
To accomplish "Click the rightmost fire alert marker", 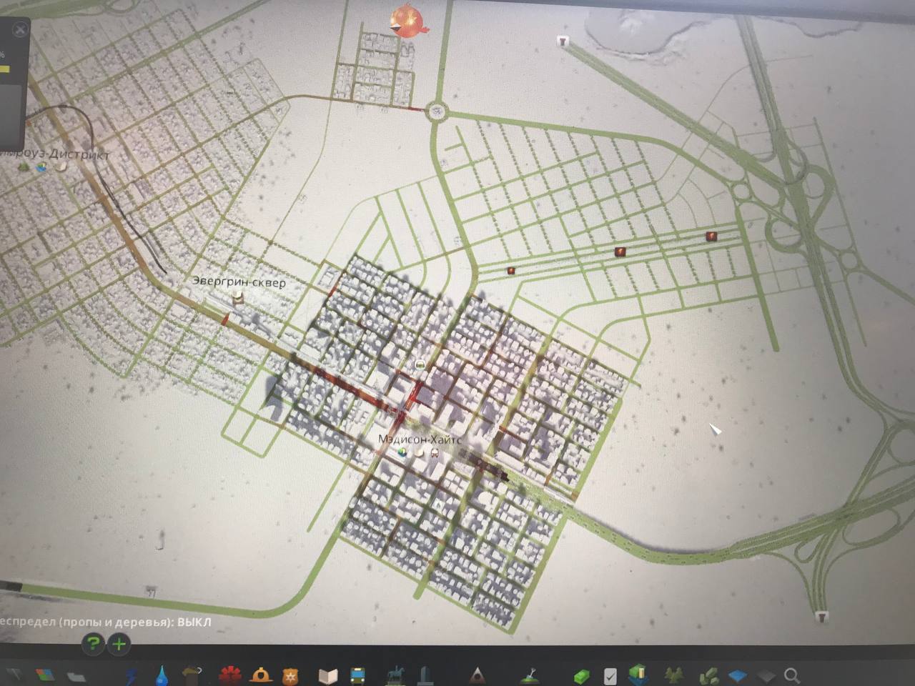I will pos(711,236).
